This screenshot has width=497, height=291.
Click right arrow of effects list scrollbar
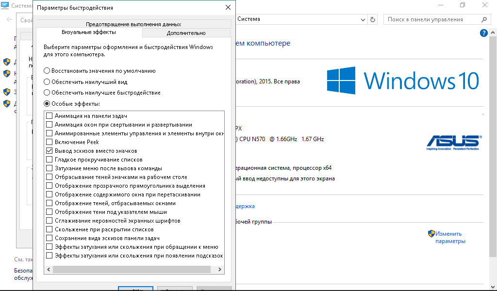tap(220, 270)
